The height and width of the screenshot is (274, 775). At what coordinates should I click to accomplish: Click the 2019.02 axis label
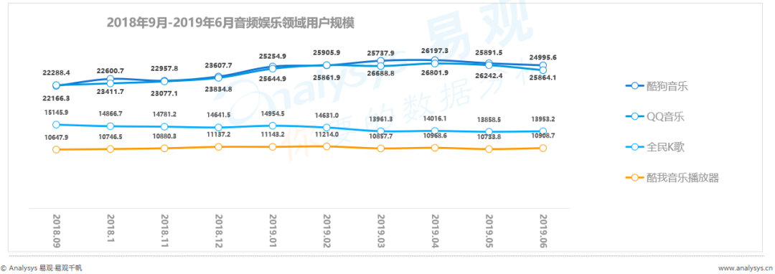tap(327, 230)
